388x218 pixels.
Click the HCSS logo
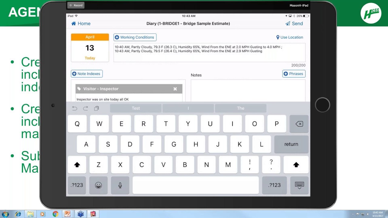[371, 13]
